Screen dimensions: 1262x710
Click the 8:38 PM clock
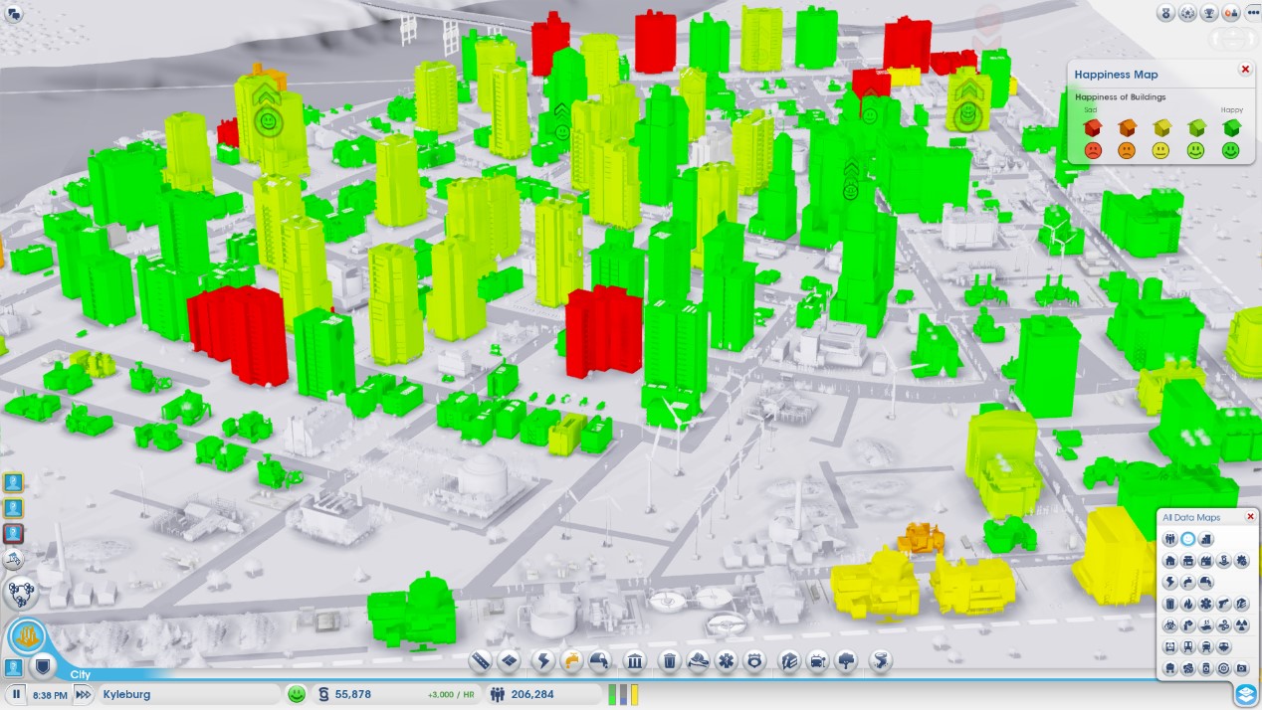[x=50, y=695]
